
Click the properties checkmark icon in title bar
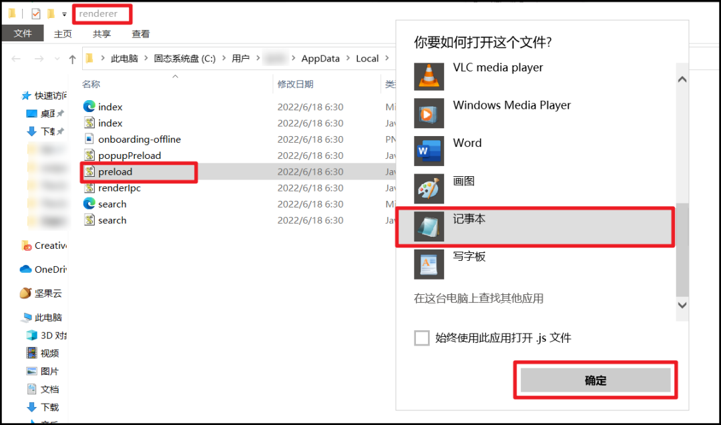coord(36,14)
